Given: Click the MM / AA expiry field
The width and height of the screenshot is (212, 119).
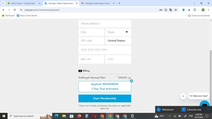Looking at the screenshot, I should [x=91, y=59].
